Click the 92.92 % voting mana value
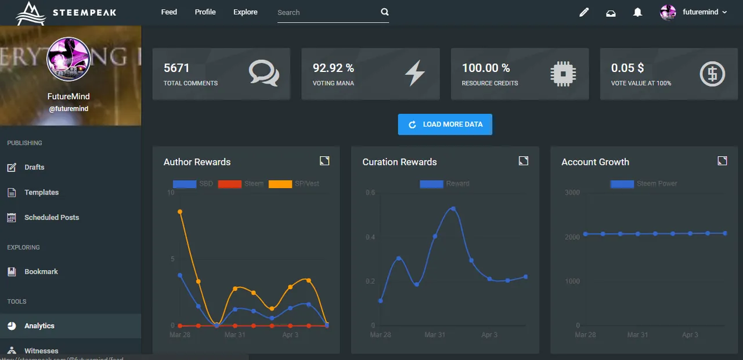Screen dimensions: 743x360 pos(333,68)
